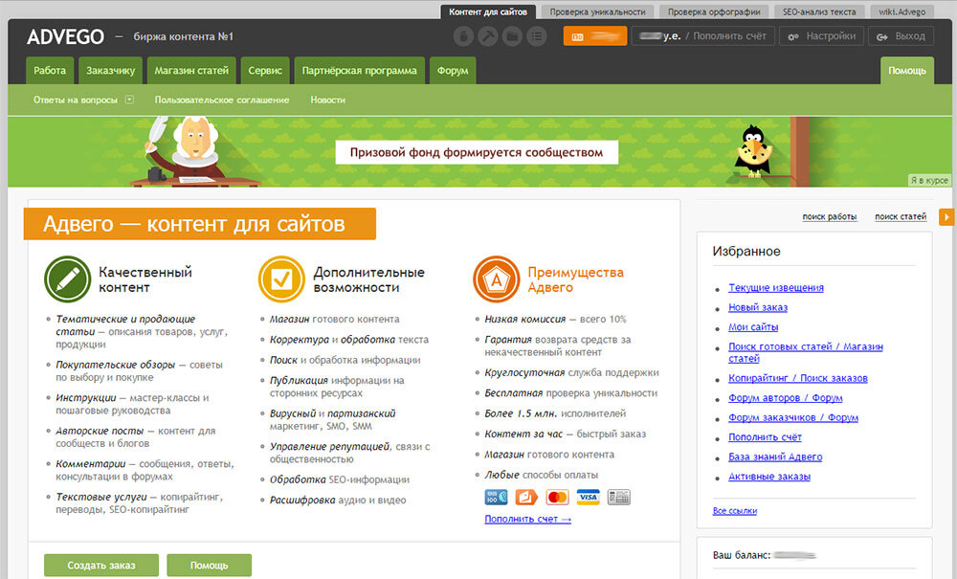Screen dimensions: 957x579
Task: Open Мои сайты favorite link
Action: pyautogui.click(x=753, y=327)
